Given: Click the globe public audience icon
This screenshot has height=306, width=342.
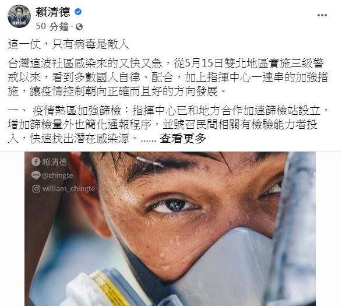Looking at the screenshot, I should 79,27.
